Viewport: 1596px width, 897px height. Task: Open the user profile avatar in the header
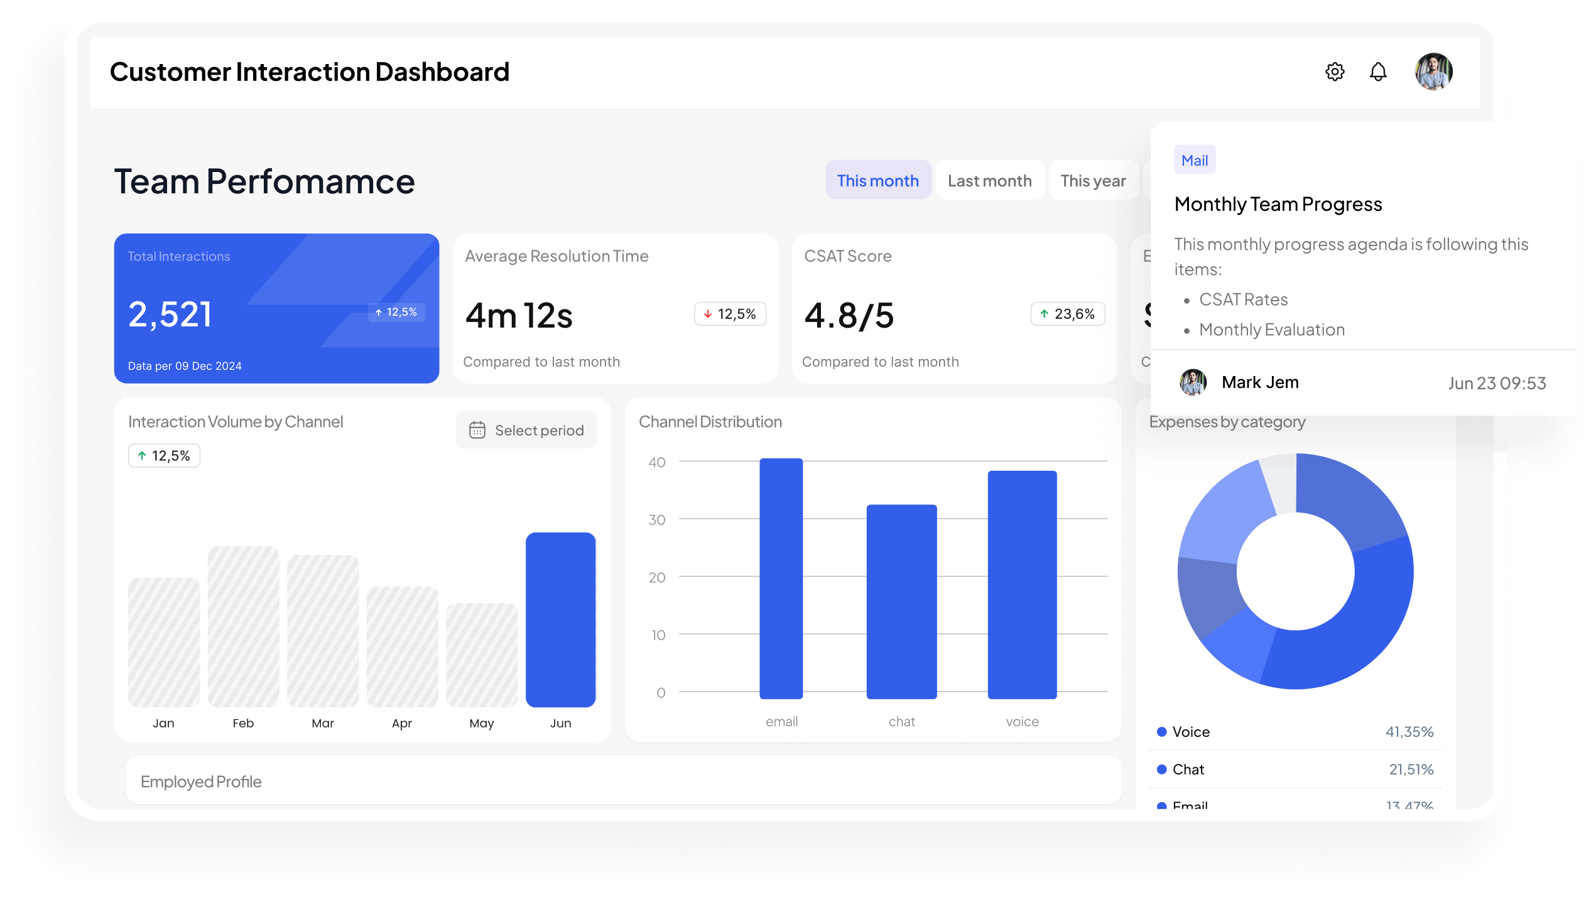1433,72
